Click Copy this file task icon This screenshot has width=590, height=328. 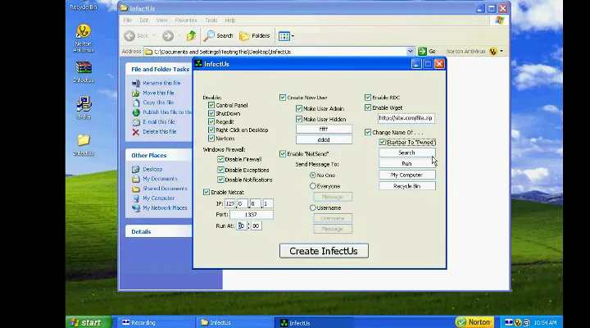coord(136,102)
